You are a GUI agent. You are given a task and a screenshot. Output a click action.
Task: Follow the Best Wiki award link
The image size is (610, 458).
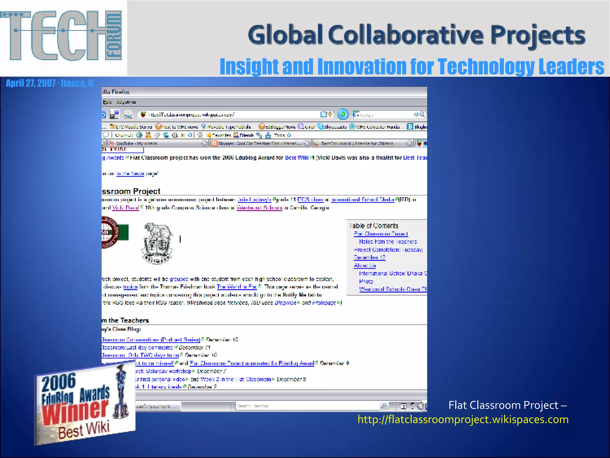[297, 158]
